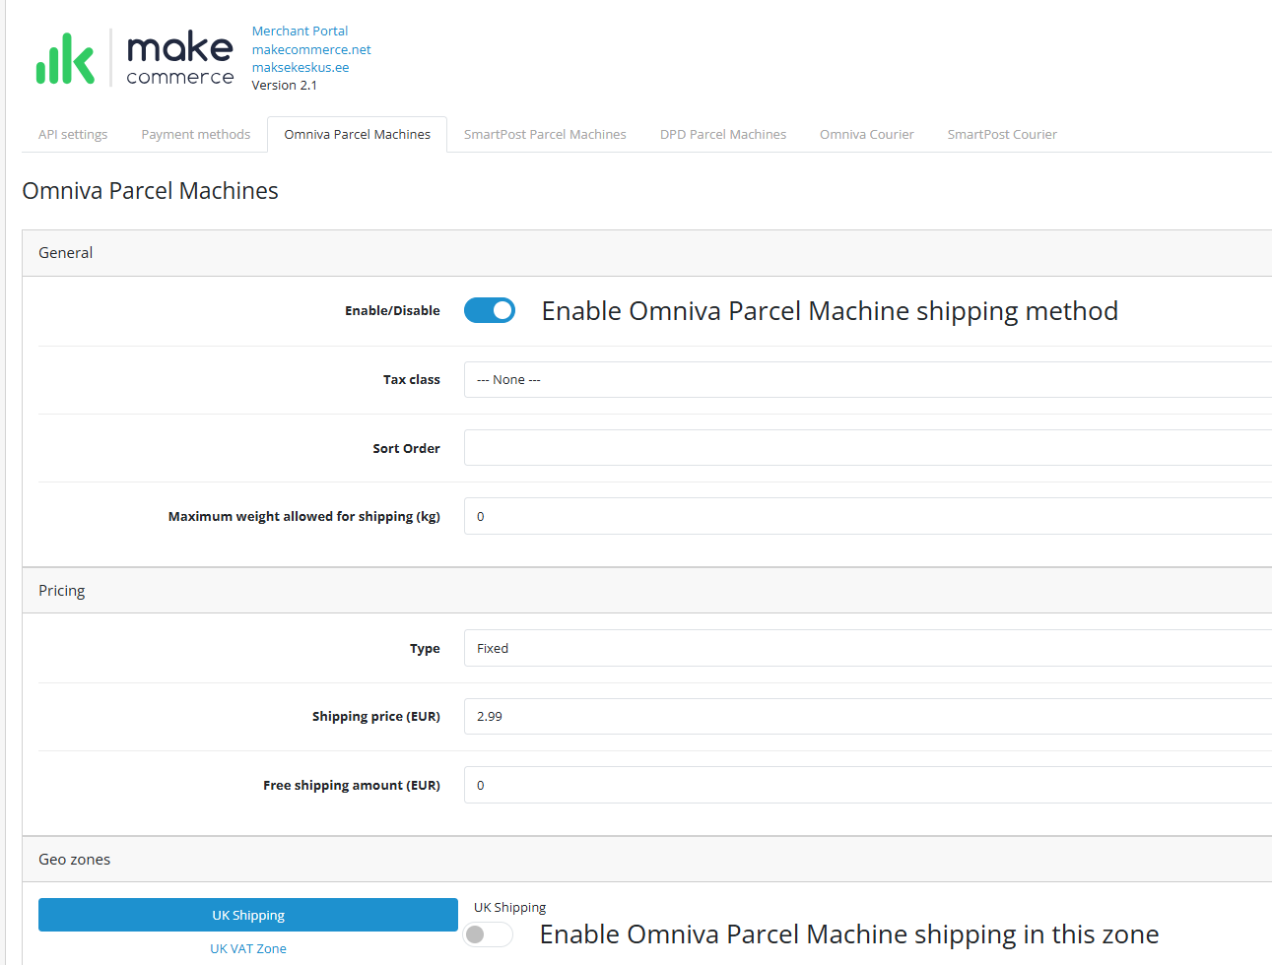Click the Maximum weight allowed field
This screenshot has height=965, width=1272.
tap(868, 516)
